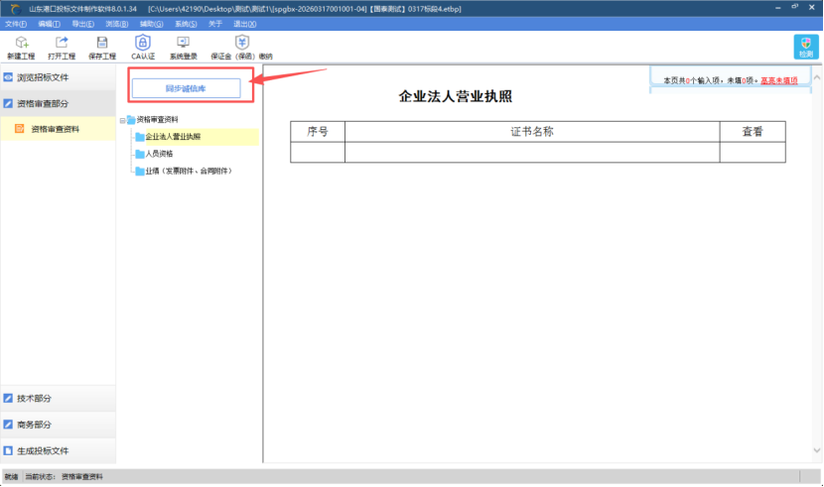Screen dimensions: 824x487
Task: Save the project using 保存工程
Action: (x=102, y=47)
